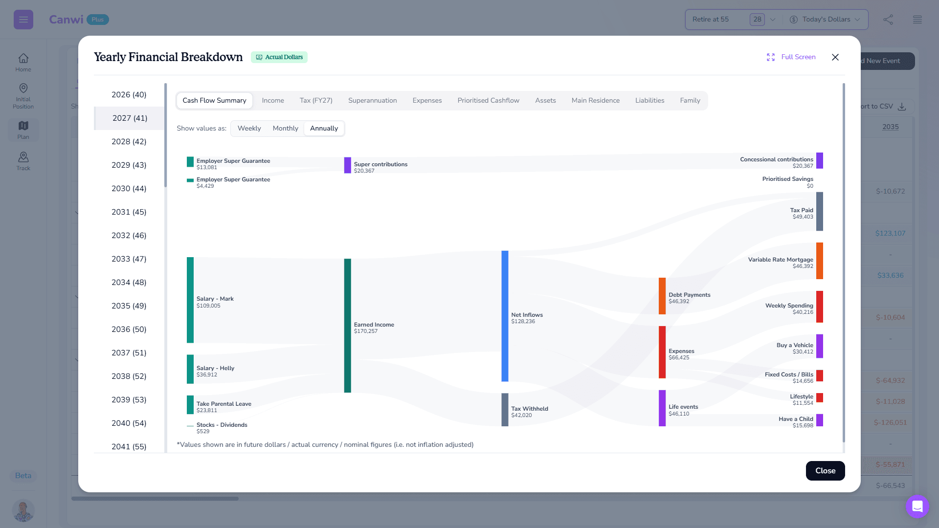939x528 pixels.
Task: Click the user avatar photo
Action: coord(23,510)
